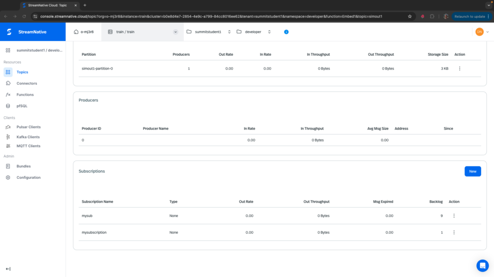Bookmark page with star icon
The image size is (494, 277).
pyautogui.click(x=410, y=16)
